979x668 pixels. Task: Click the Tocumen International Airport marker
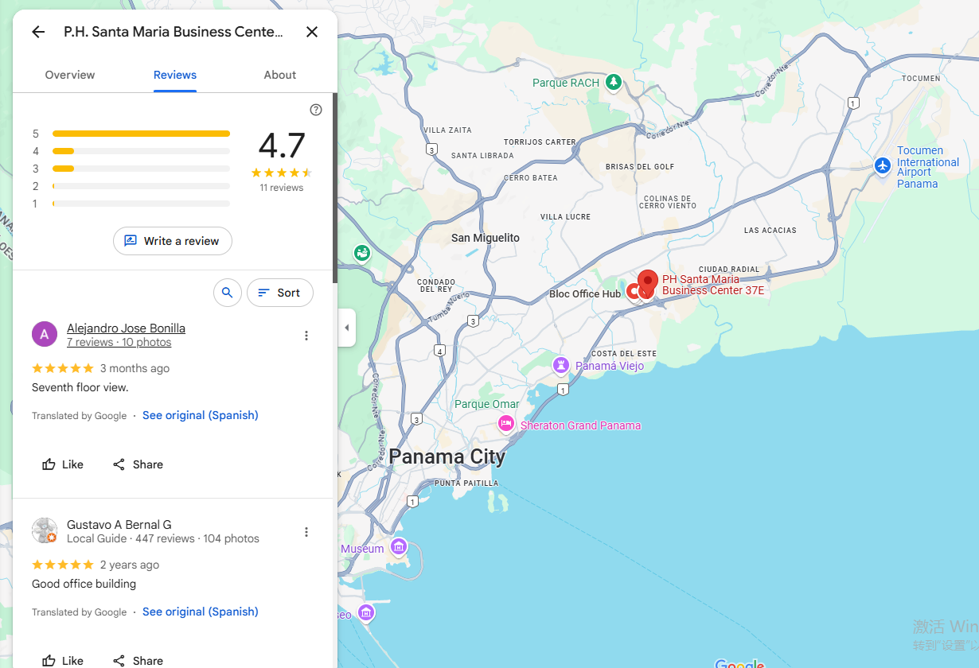[882, 165]
